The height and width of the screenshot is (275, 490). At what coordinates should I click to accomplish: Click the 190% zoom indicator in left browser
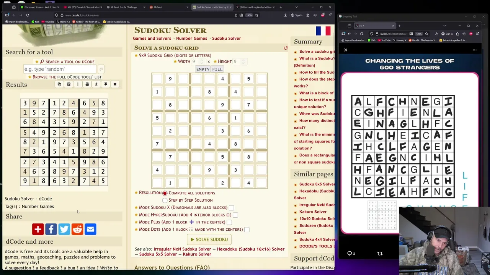pos(249,15)
